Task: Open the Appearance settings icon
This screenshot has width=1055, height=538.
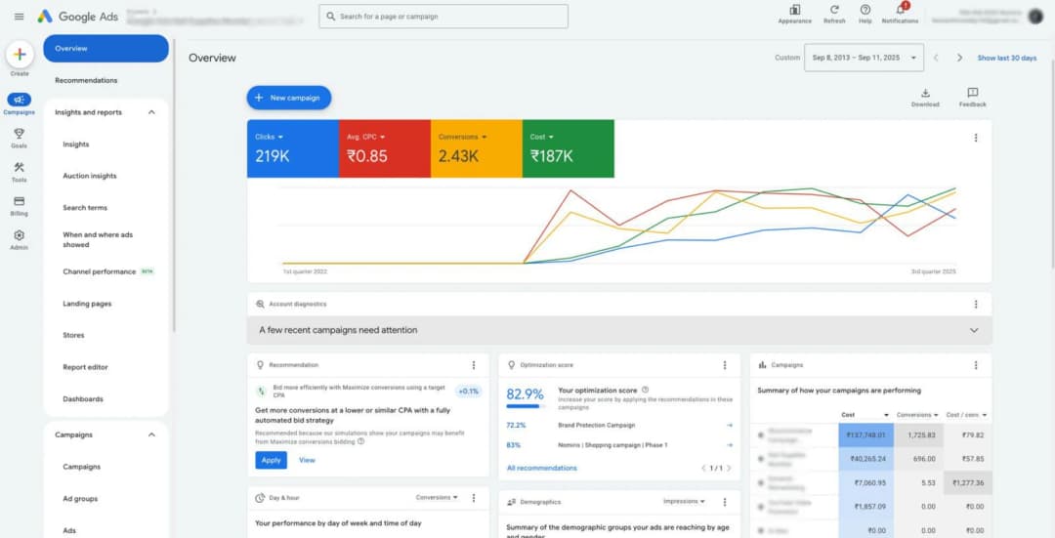Action: pyautogui.click(x=794, y=10)
